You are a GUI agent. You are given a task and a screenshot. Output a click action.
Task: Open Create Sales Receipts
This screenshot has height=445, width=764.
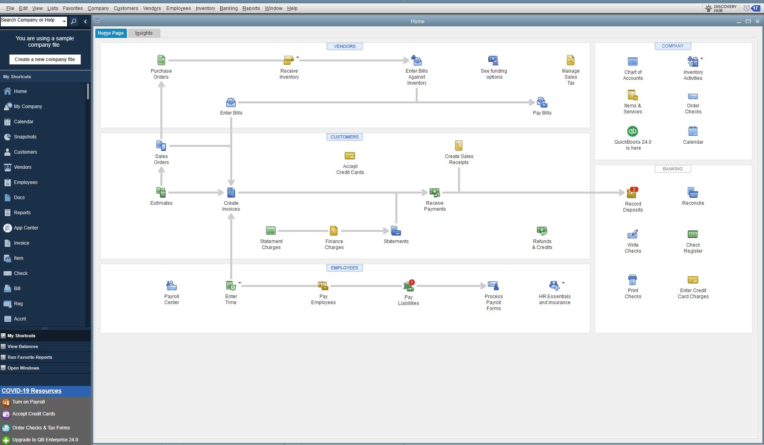459,146
